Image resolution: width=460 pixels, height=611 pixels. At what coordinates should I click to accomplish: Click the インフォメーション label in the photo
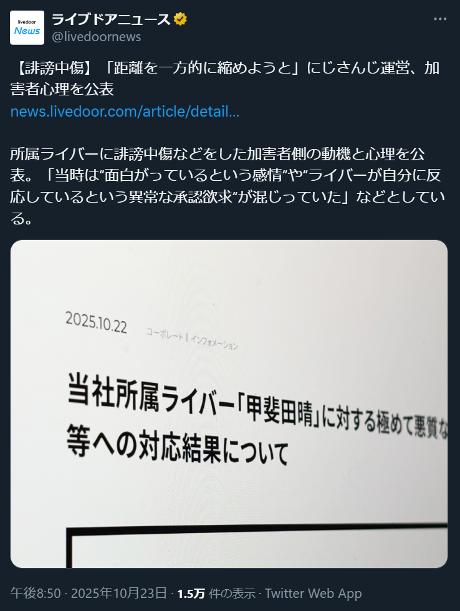pyautogui.click(x=214, y=342)
